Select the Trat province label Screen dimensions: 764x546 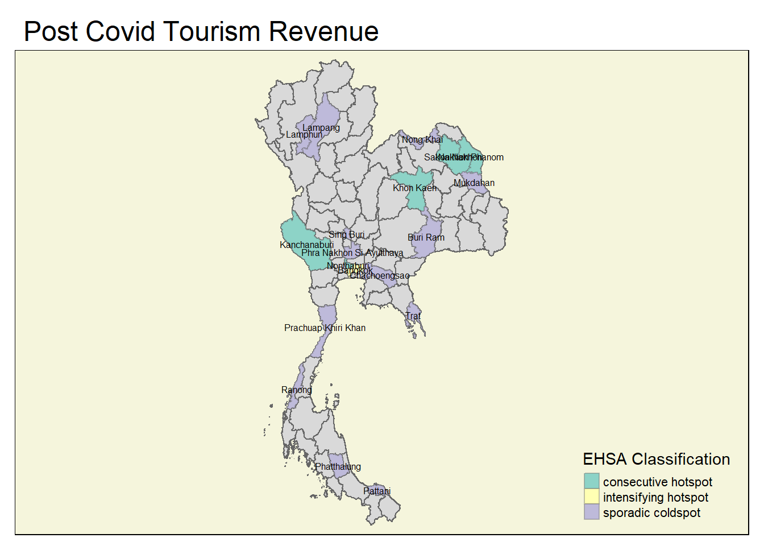(x=413, y=316)
